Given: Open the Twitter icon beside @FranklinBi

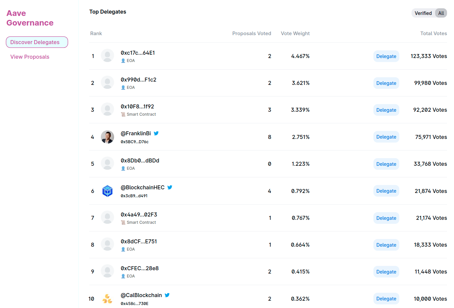Looking at the screenshot, I should coord(156,133).
